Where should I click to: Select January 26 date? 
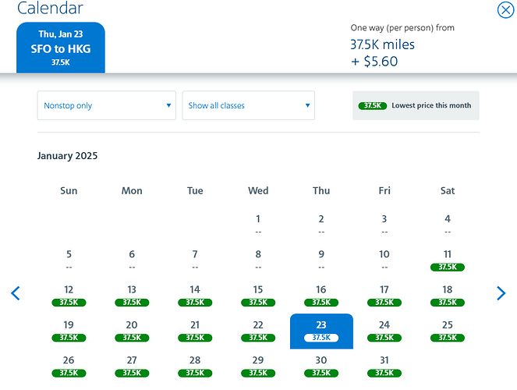click(x=69, y=366)
